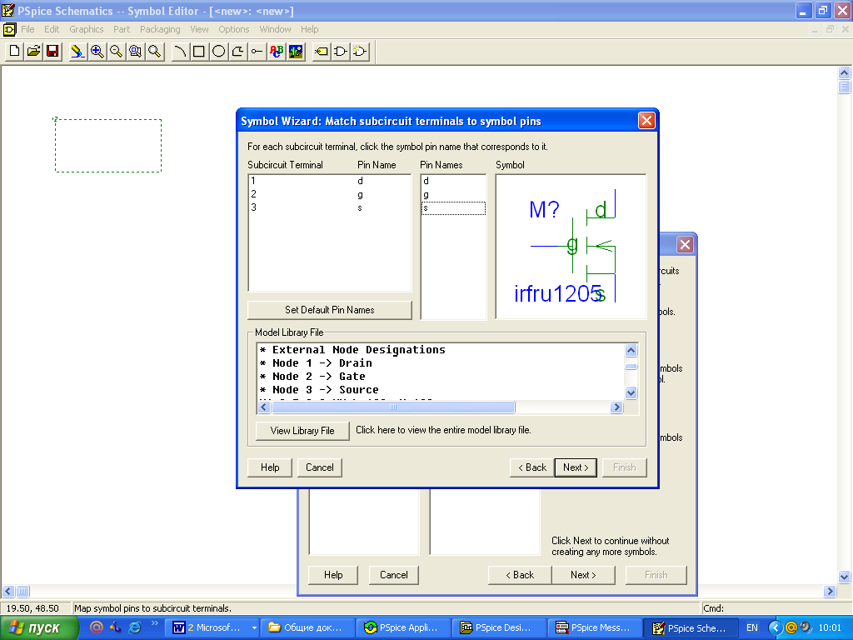This screenshot has width=853, height=640.
Task: Click Next in the background wizard window
Action: (x=583, y=575)
